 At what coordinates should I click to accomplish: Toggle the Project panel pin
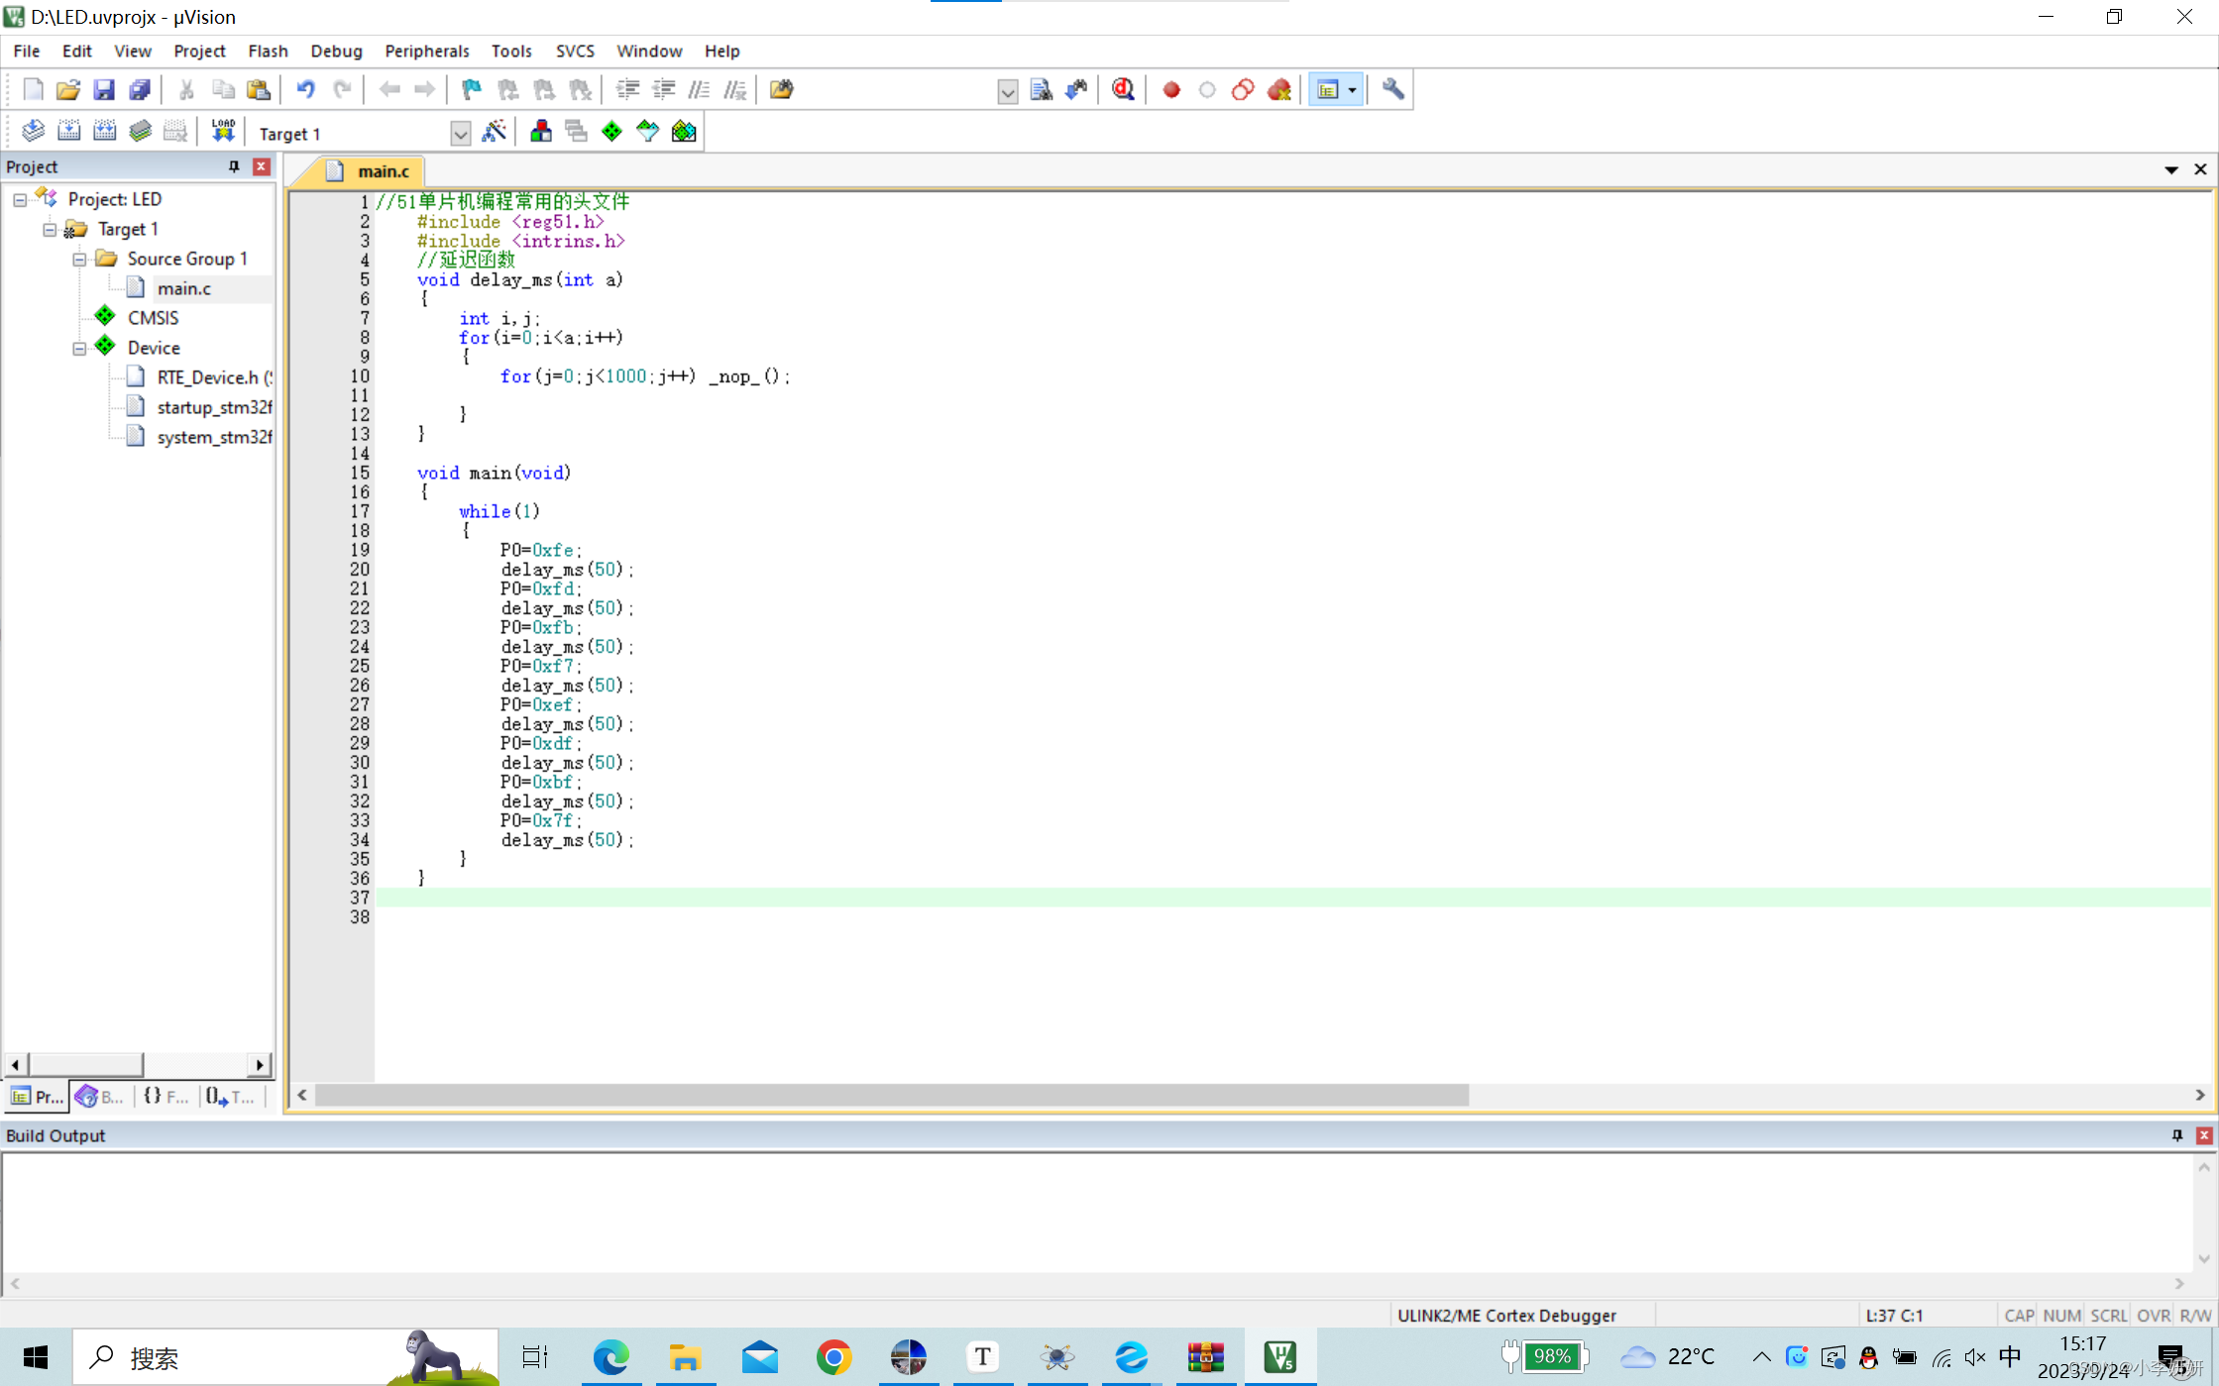[x=234, y=166]
